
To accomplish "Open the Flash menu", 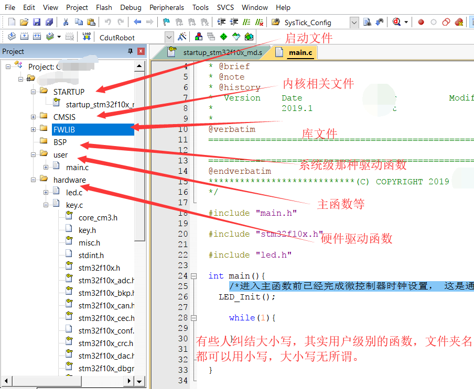I will point(104,7).
